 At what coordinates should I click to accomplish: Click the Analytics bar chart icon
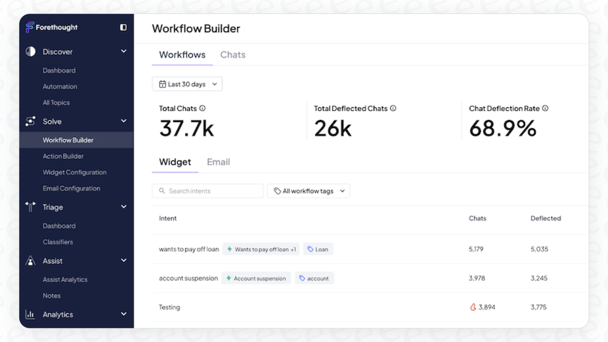[x=30, y=314]
